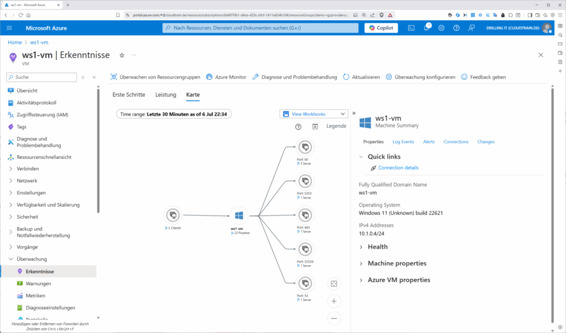The height and width of the screenshot is (333, 566).
Task: Select the ws1-vm Windows node on map
Action: pyautogui.click(x=239, y=216)
